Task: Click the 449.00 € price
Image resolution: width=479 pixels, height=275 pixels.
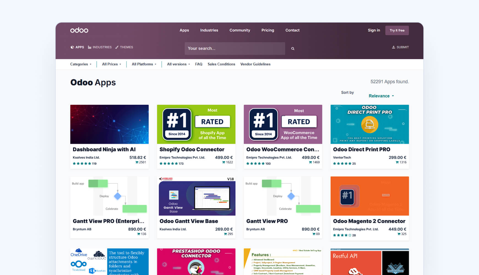Action: tap(397, 229)
